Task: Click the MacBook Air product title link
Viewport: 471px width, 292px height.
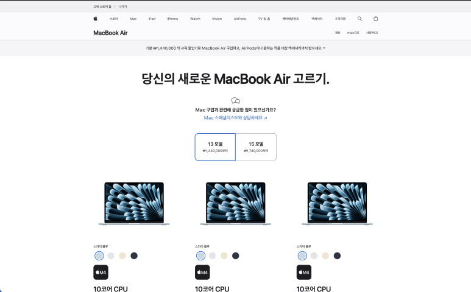Action: [x=110, y=33]
